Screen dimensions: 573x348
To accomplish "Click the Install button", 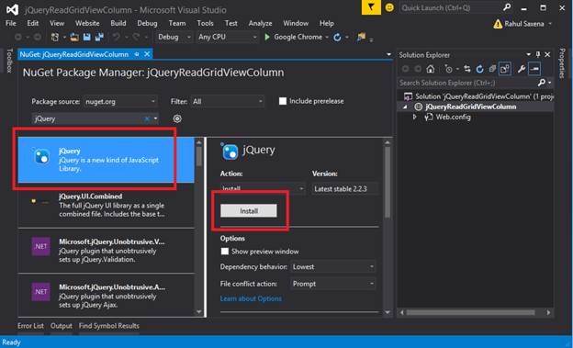I will coord(249,211).
